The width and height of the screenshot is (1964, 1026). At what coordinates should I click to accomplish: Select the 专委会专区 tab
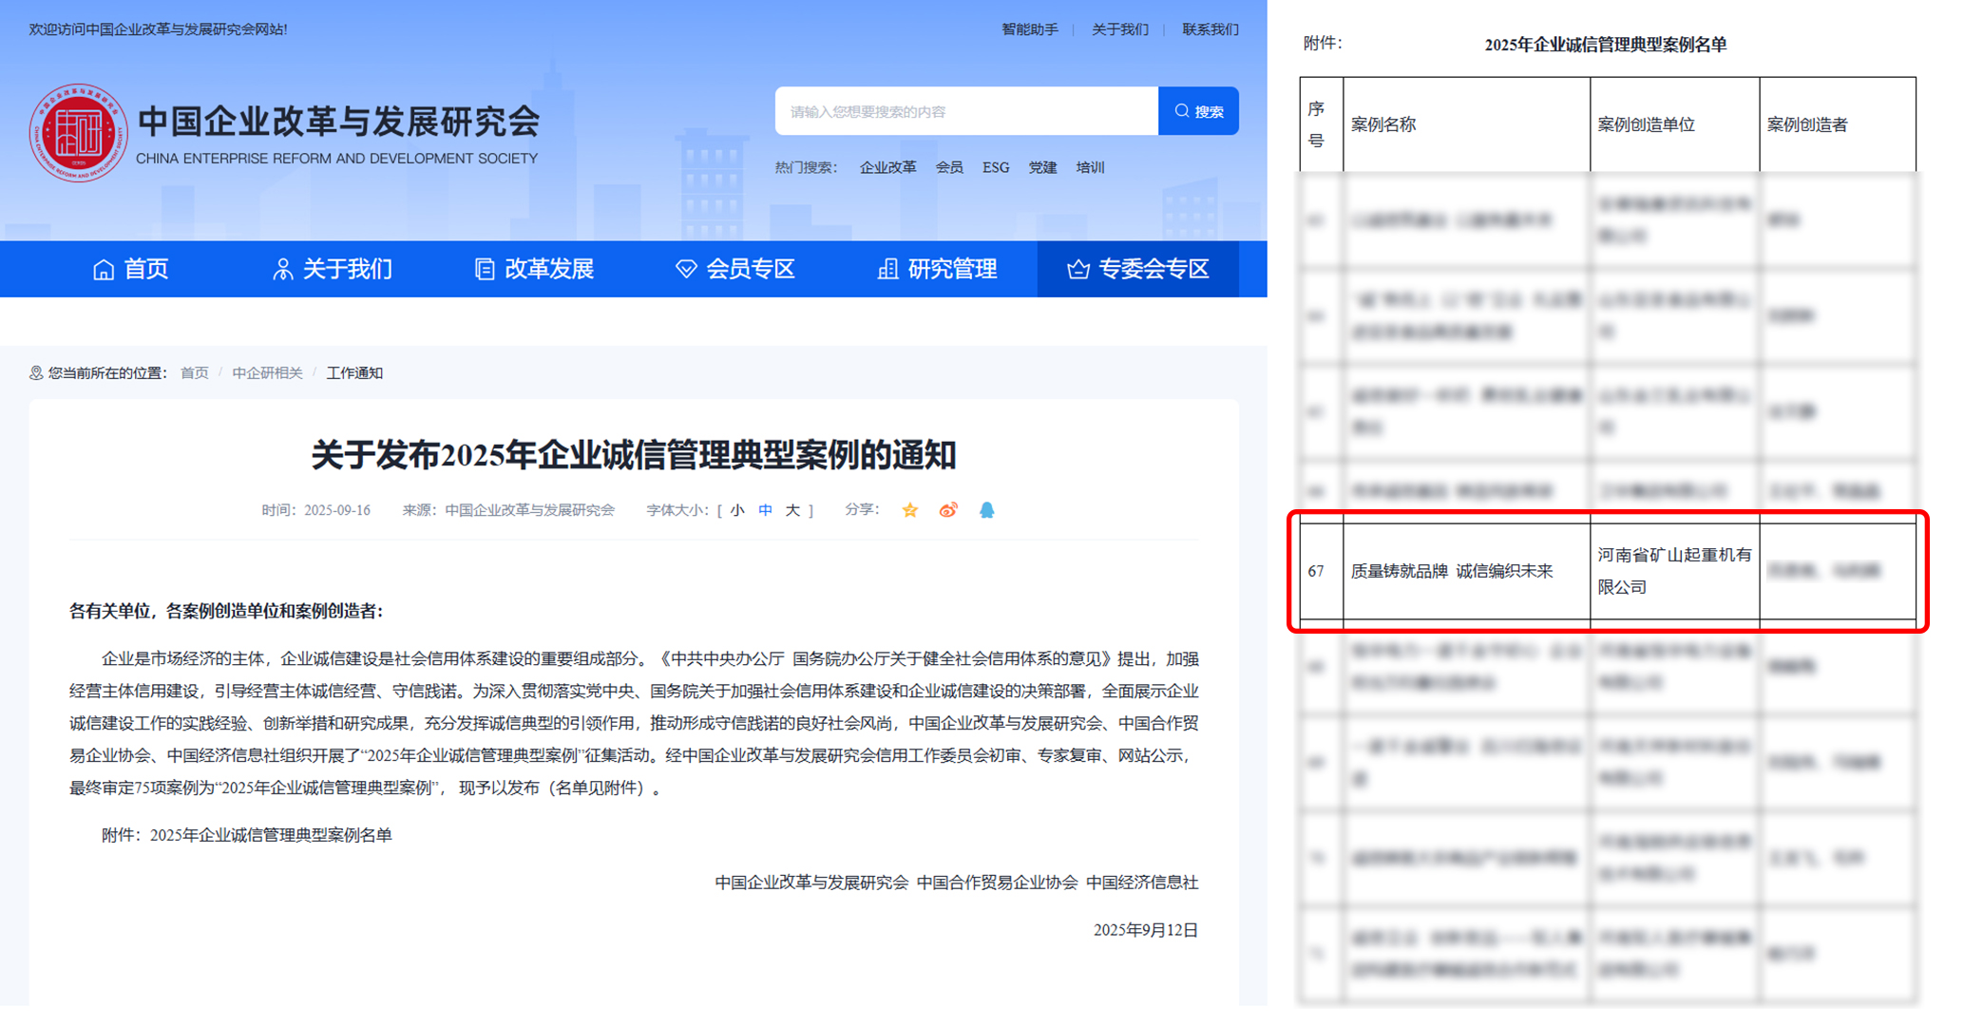1138,269
